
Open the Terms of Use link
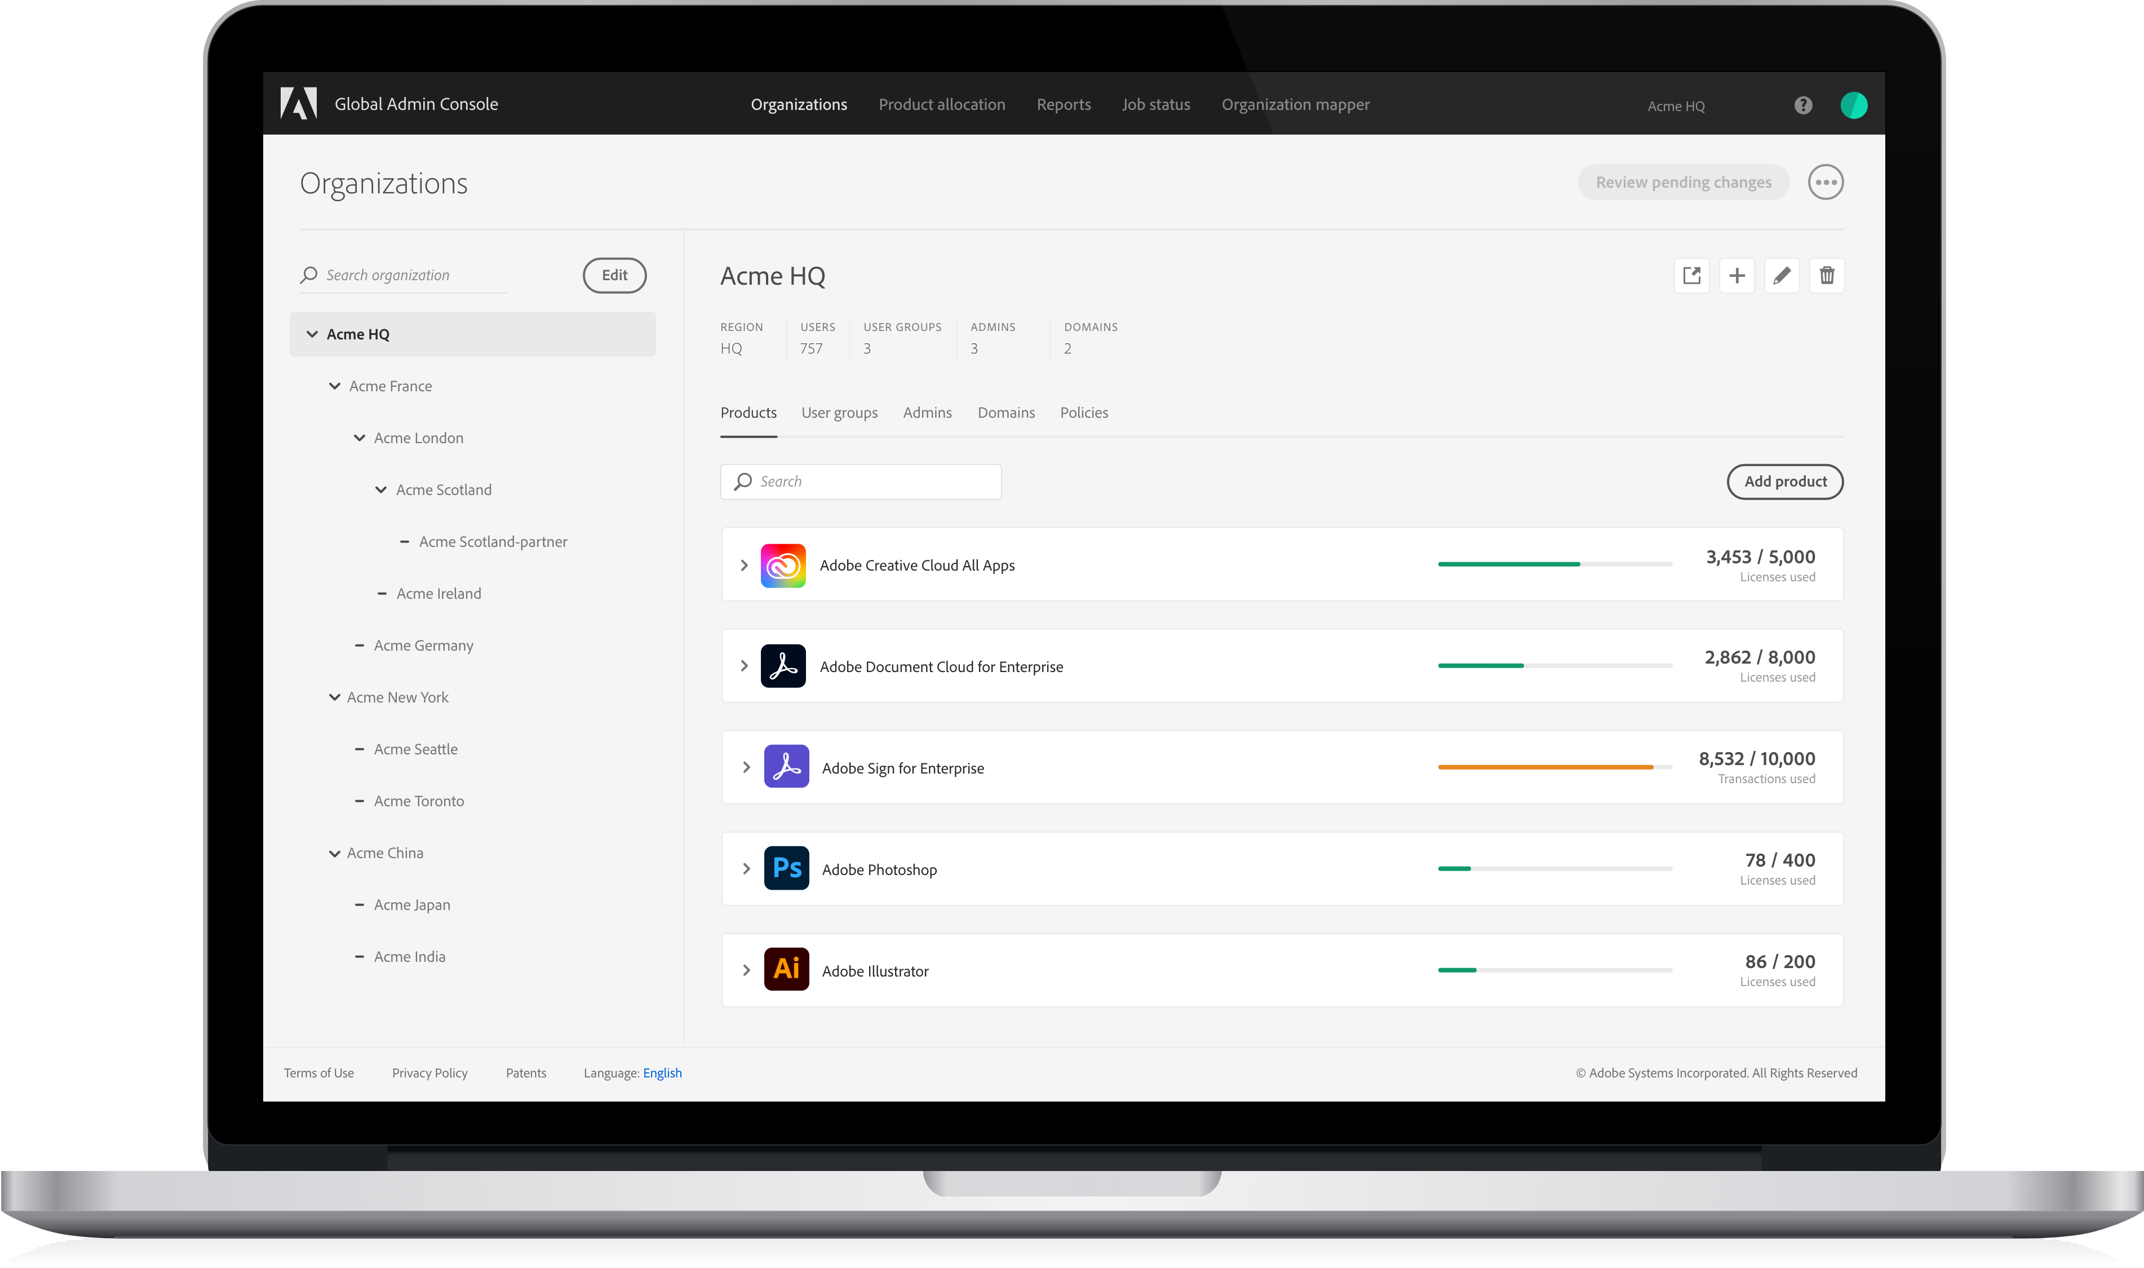(318, 1073)
